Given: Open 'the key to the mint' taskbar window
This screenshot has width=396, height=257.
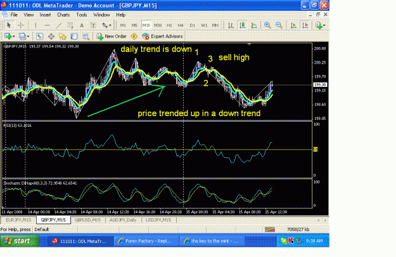Looking at the screenshot, I should point(212,241).
